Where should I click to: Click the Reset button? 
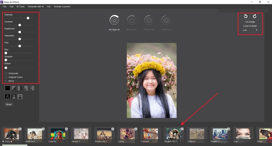(9, 104)
